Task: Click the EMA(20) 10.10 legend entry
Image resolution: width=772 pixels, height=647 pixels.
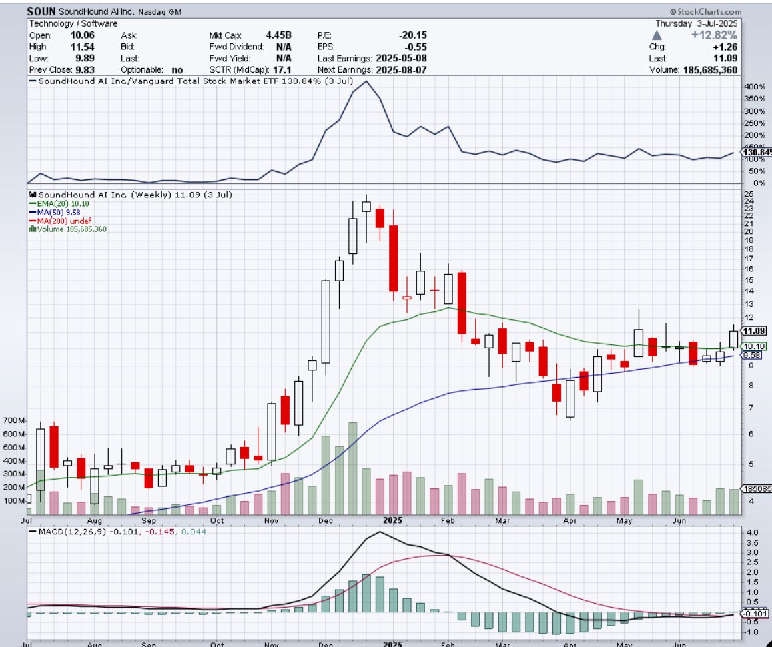Action: 59,203
